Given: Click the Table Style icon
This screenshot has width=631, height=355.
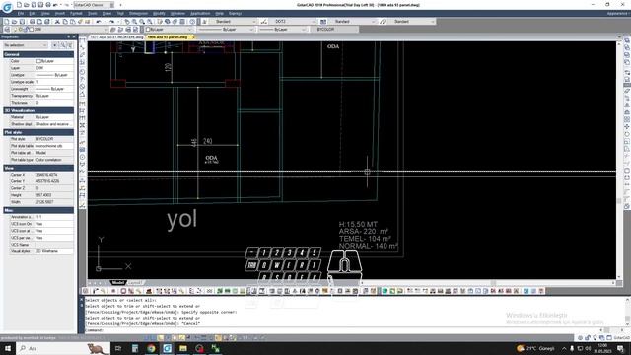Looking at the screenshot, I should click(x=323, y=22).
